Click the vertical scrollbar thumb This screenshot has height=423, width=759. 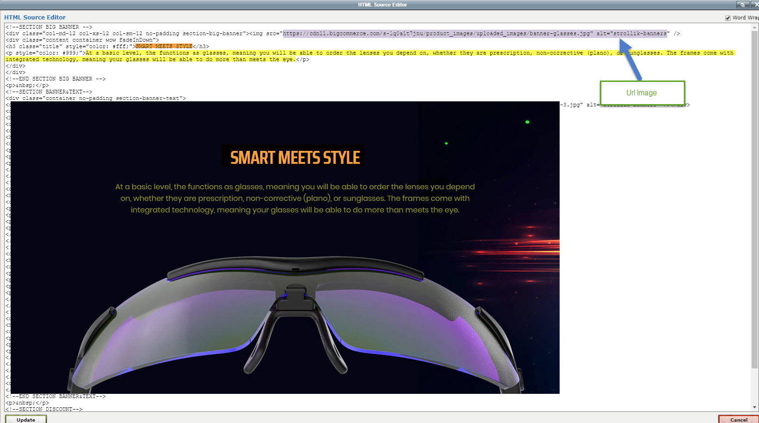click(755, 199)
